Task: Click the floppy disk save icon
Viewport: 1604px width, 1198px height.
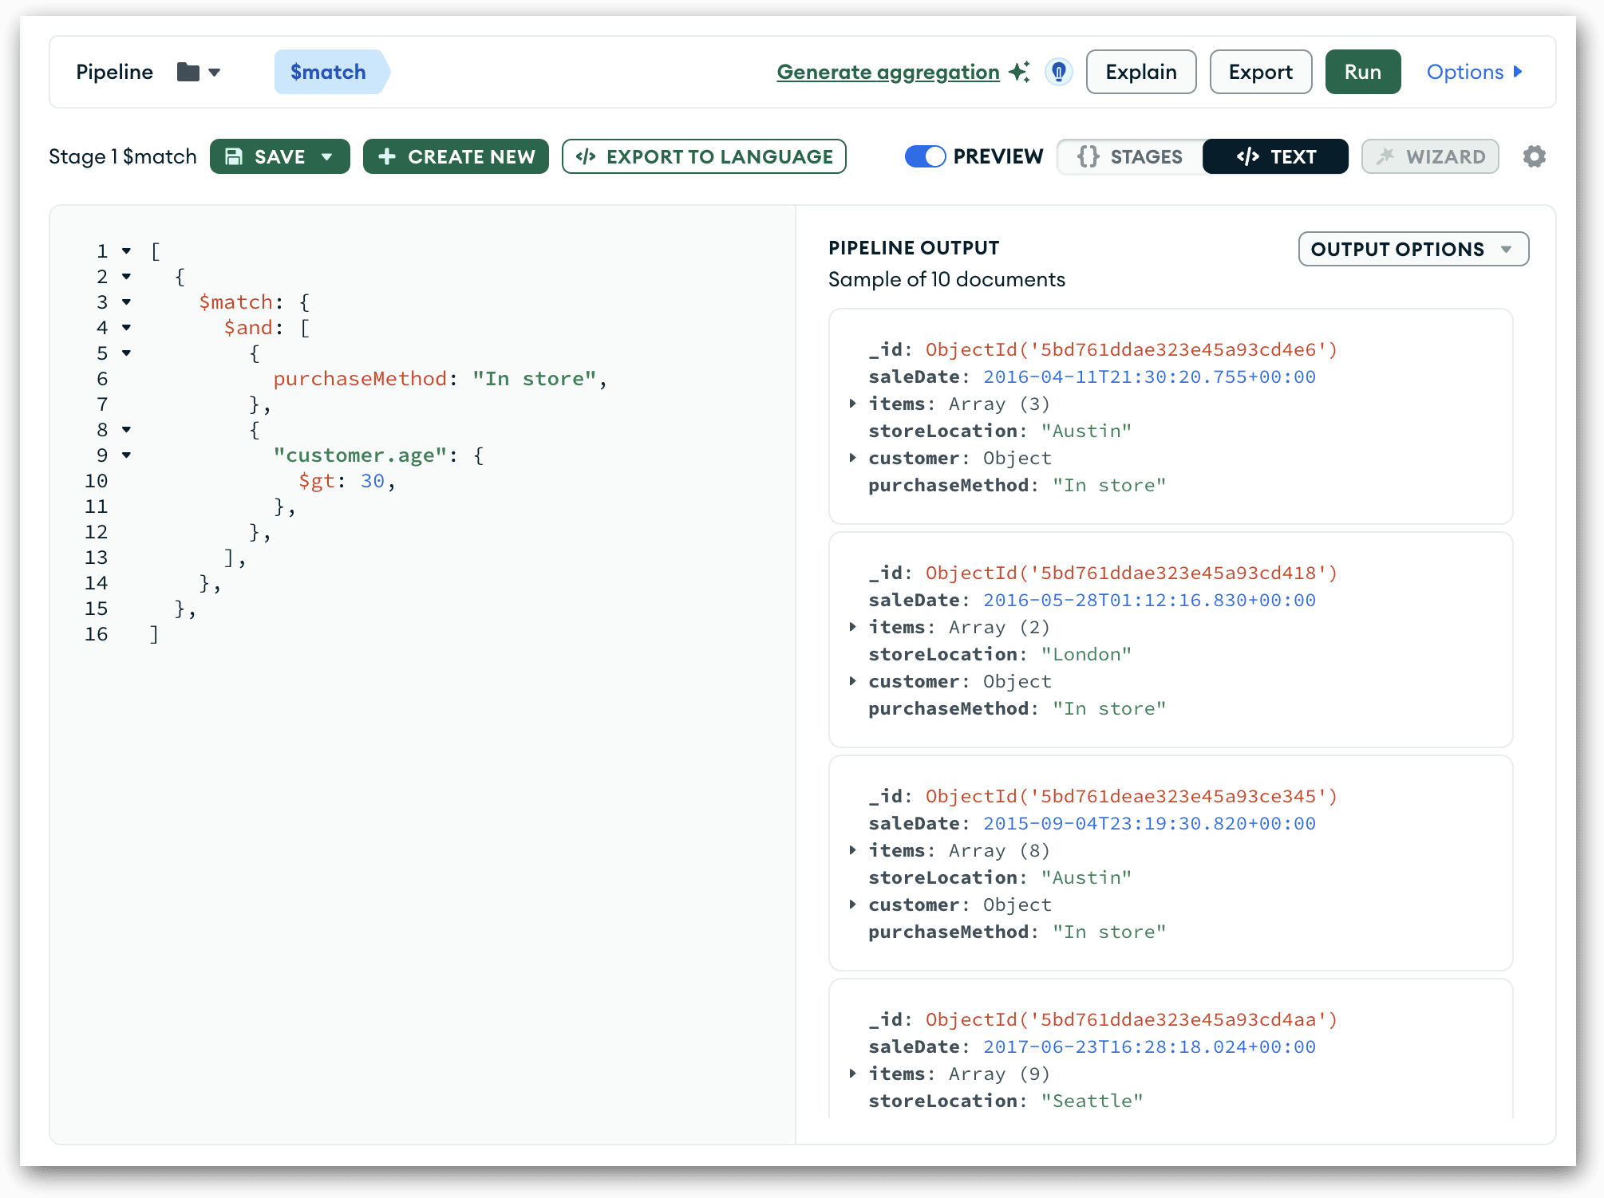Action: tap(234, 156)
